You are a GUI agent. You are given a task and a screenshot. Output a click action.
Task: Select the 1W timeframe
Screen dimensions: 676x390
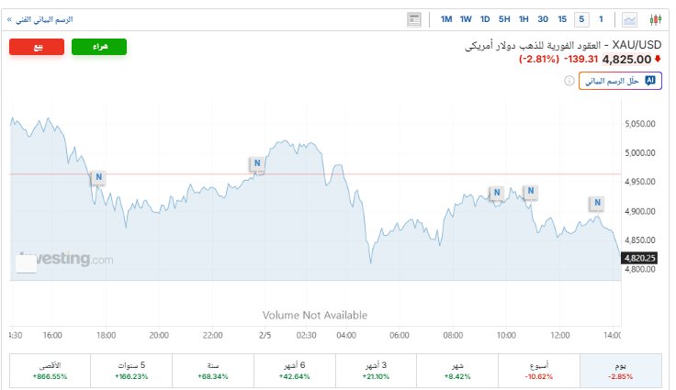pos(466,19)
